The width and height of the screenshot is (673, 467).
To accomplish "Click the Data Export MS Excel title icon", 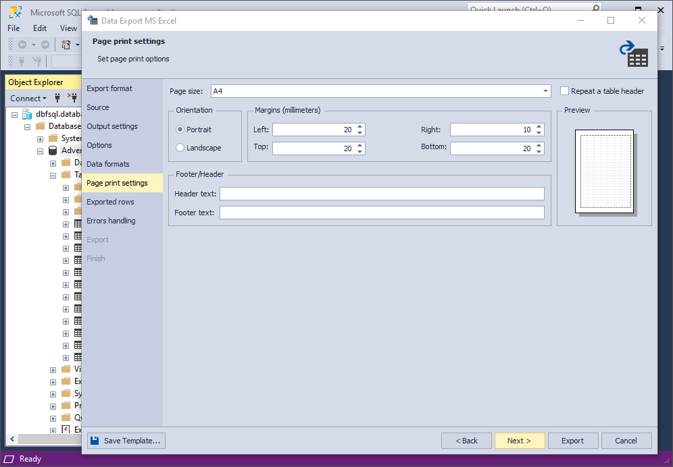I will pos(93,20).
